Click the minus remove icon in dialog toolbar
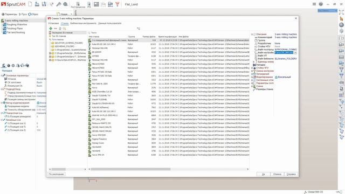Screen dimensions: 345x194 pyautogui.click(x=55, y=29)
